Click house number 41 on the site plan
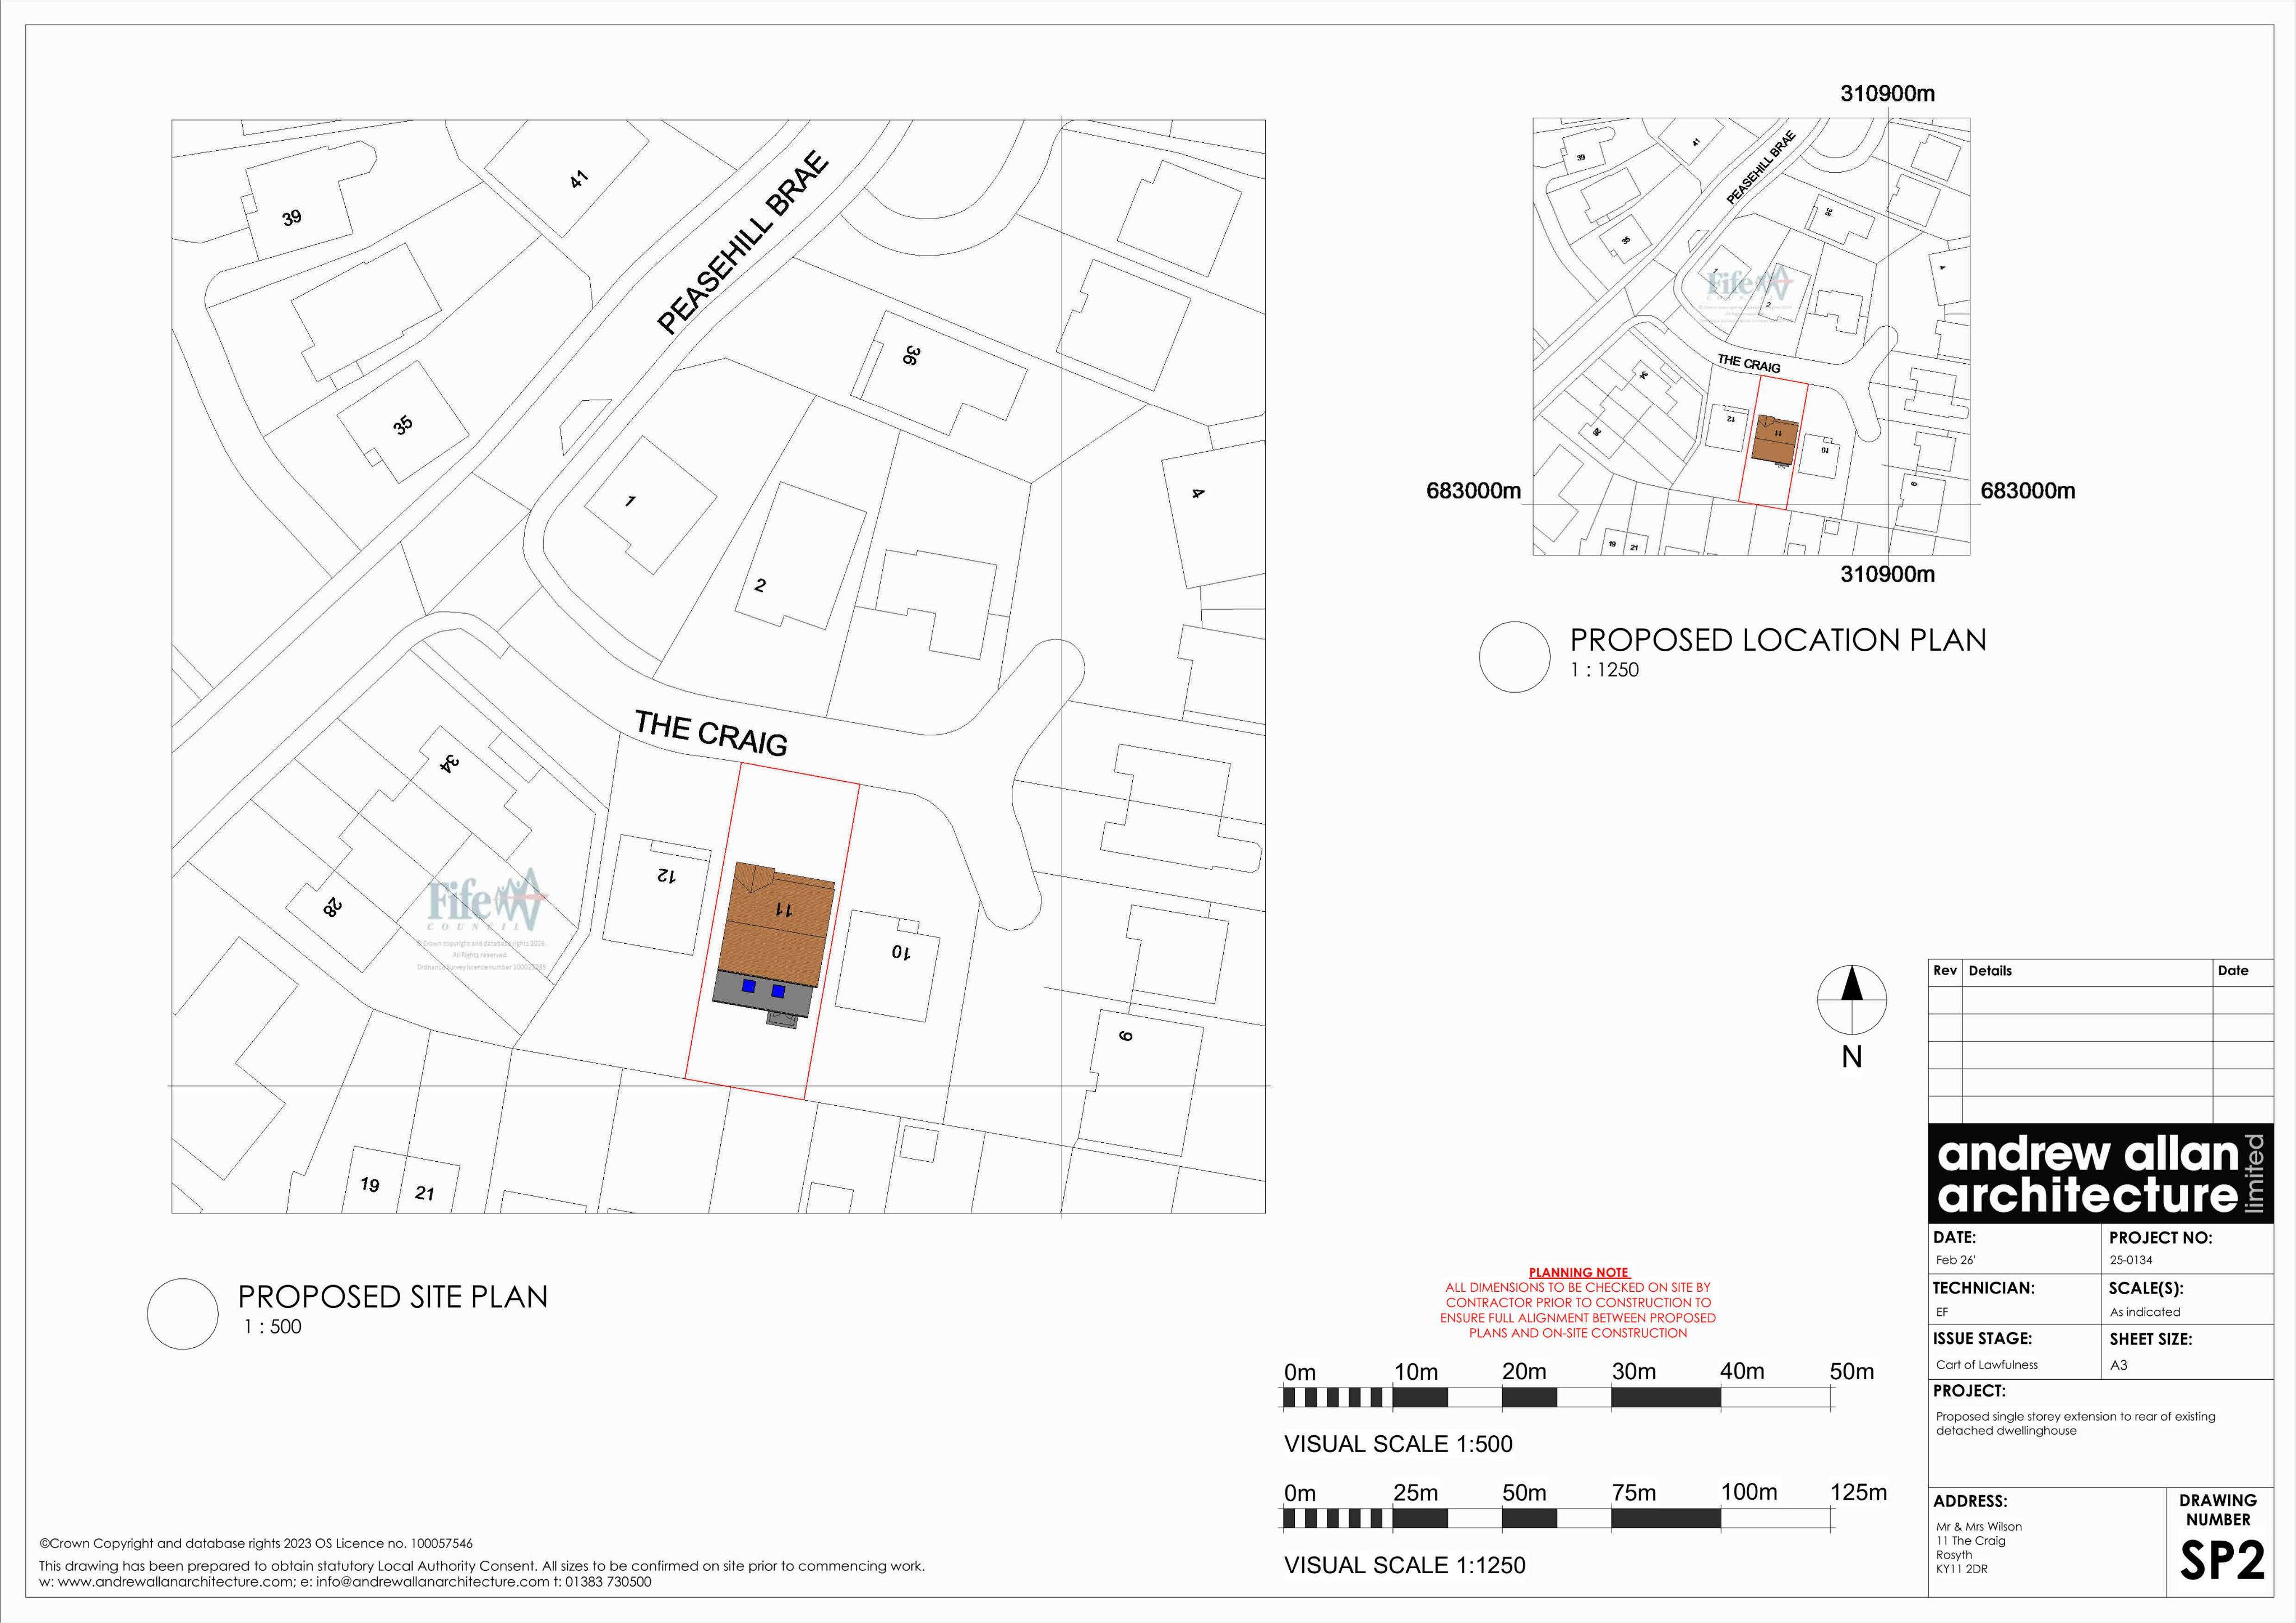The width and height of the screenshot is (2296, 1623). (579, 180)
